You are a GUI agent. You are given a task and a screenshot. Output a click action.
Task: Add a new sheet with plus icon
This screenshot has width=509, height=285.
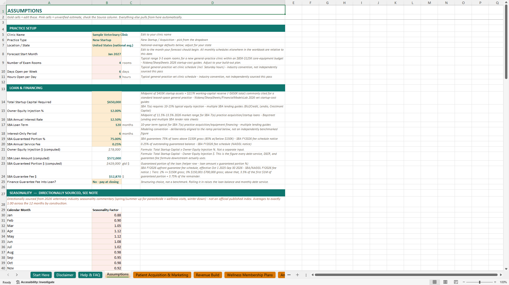[x=297, y=275]
